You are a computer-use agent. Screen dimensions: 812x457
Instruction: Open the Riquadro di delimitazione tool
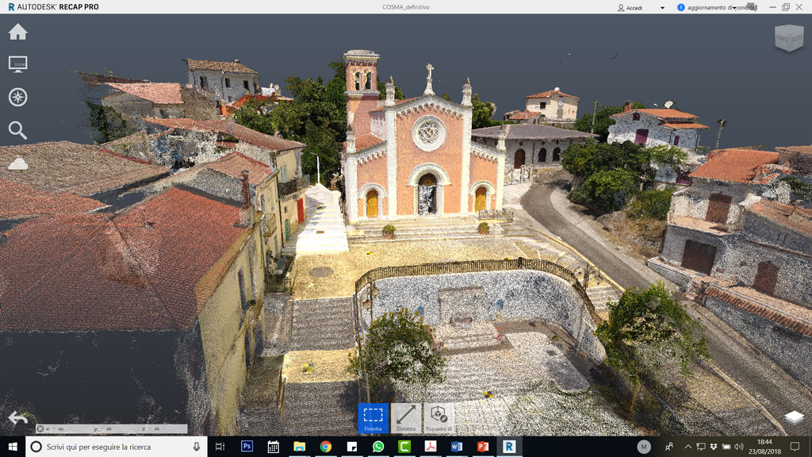439,416
